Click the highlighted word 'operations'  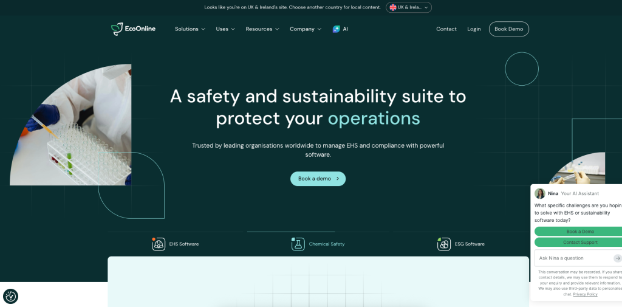coord(374,119)
